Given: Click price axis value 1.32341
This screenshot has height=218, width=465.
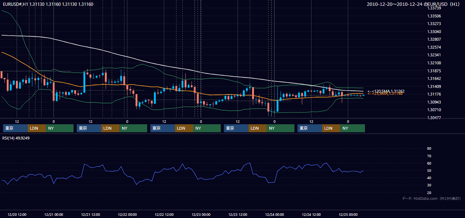Looking at the screenshot, I should (434, 55).
